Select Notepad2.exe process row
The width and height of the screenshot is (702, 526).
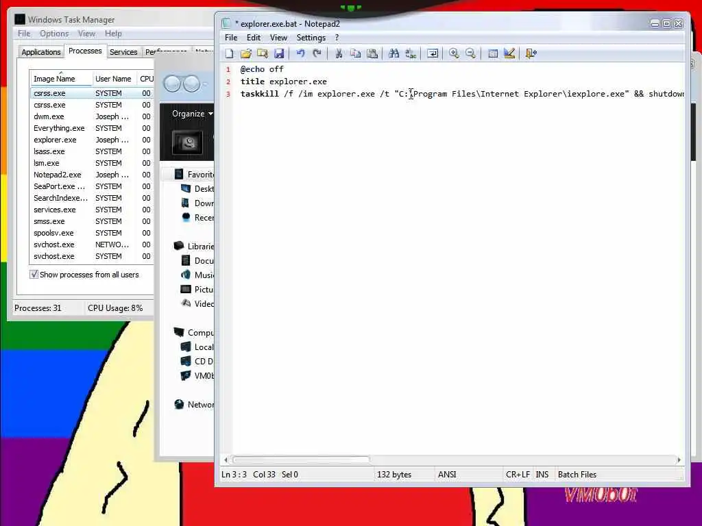(92, 175)
